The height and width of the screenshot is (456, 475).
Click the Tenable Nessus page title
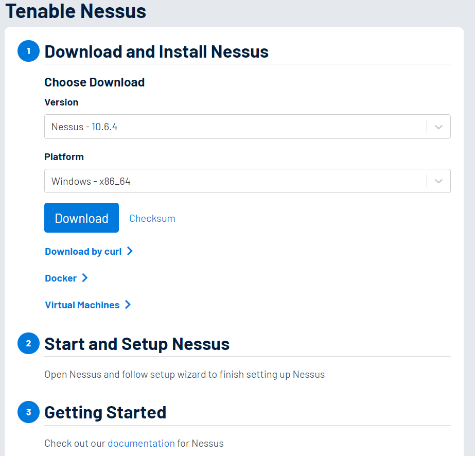click(76, 11)
